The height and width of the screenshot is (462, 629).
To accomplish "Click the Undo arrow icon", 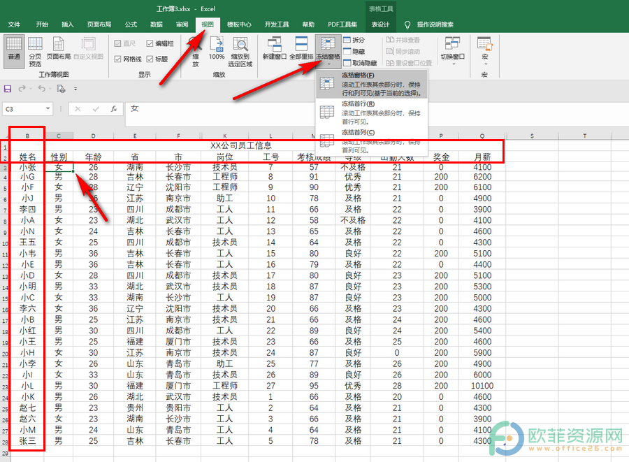I will tap(42, 89).
